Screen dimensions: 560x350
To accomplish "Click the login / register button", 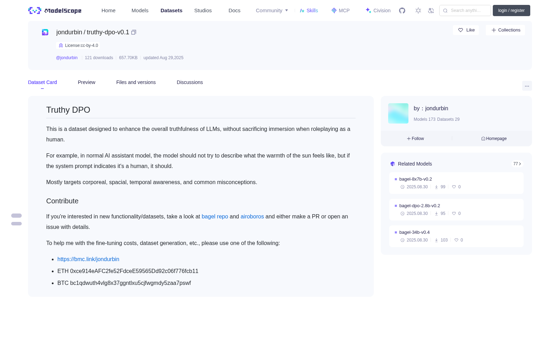I will (x=511, y=10).
